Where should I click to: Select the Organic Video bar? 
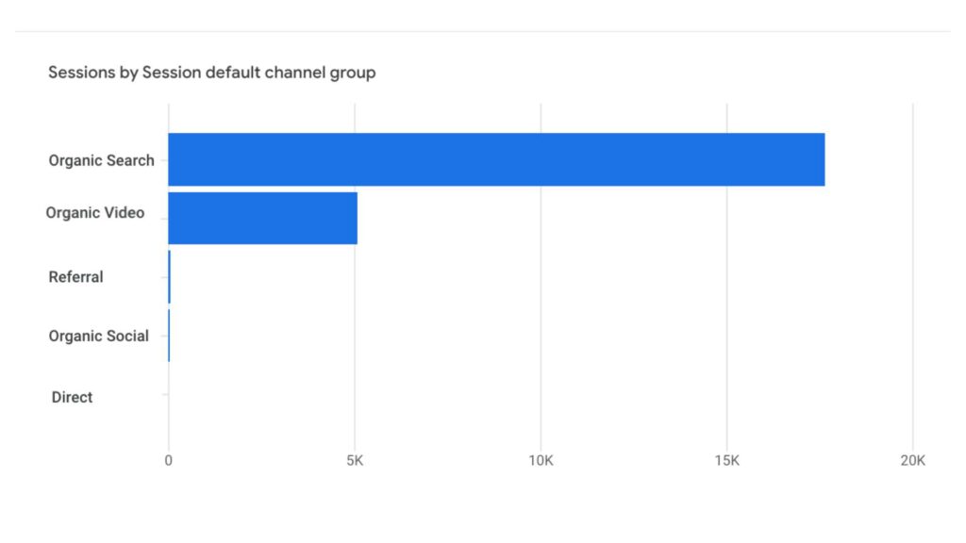point(262,218)
